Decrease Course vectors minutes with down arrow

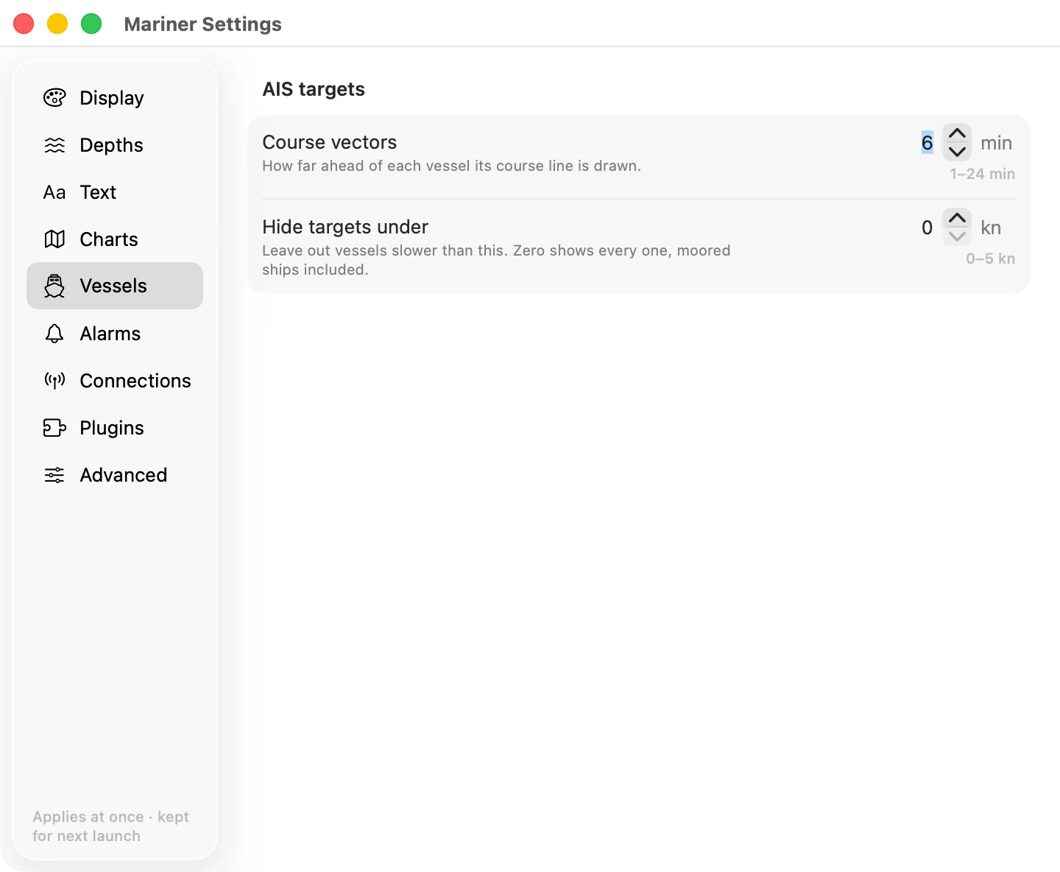957,152
